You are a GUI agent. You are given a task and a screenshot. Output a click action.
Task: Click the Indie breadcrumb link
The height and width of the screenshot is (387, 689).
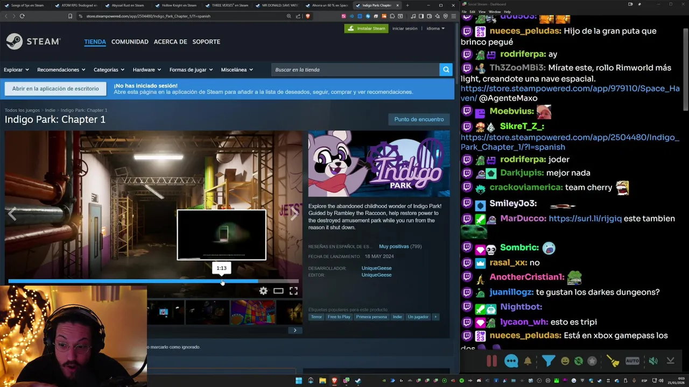[50, 110]
